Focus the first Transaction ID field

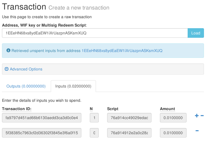coord(42,118)
